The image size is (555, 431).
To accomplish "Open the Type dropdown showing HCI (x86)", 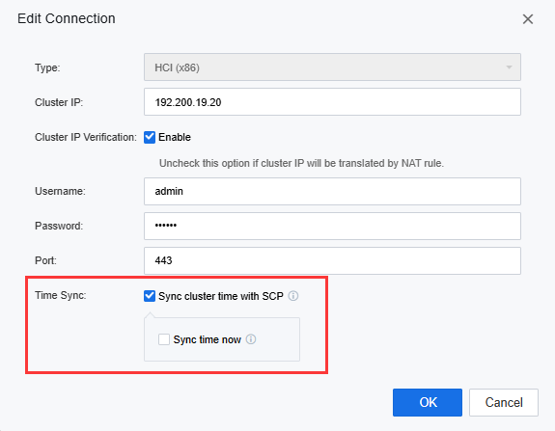I will point(332,67).
